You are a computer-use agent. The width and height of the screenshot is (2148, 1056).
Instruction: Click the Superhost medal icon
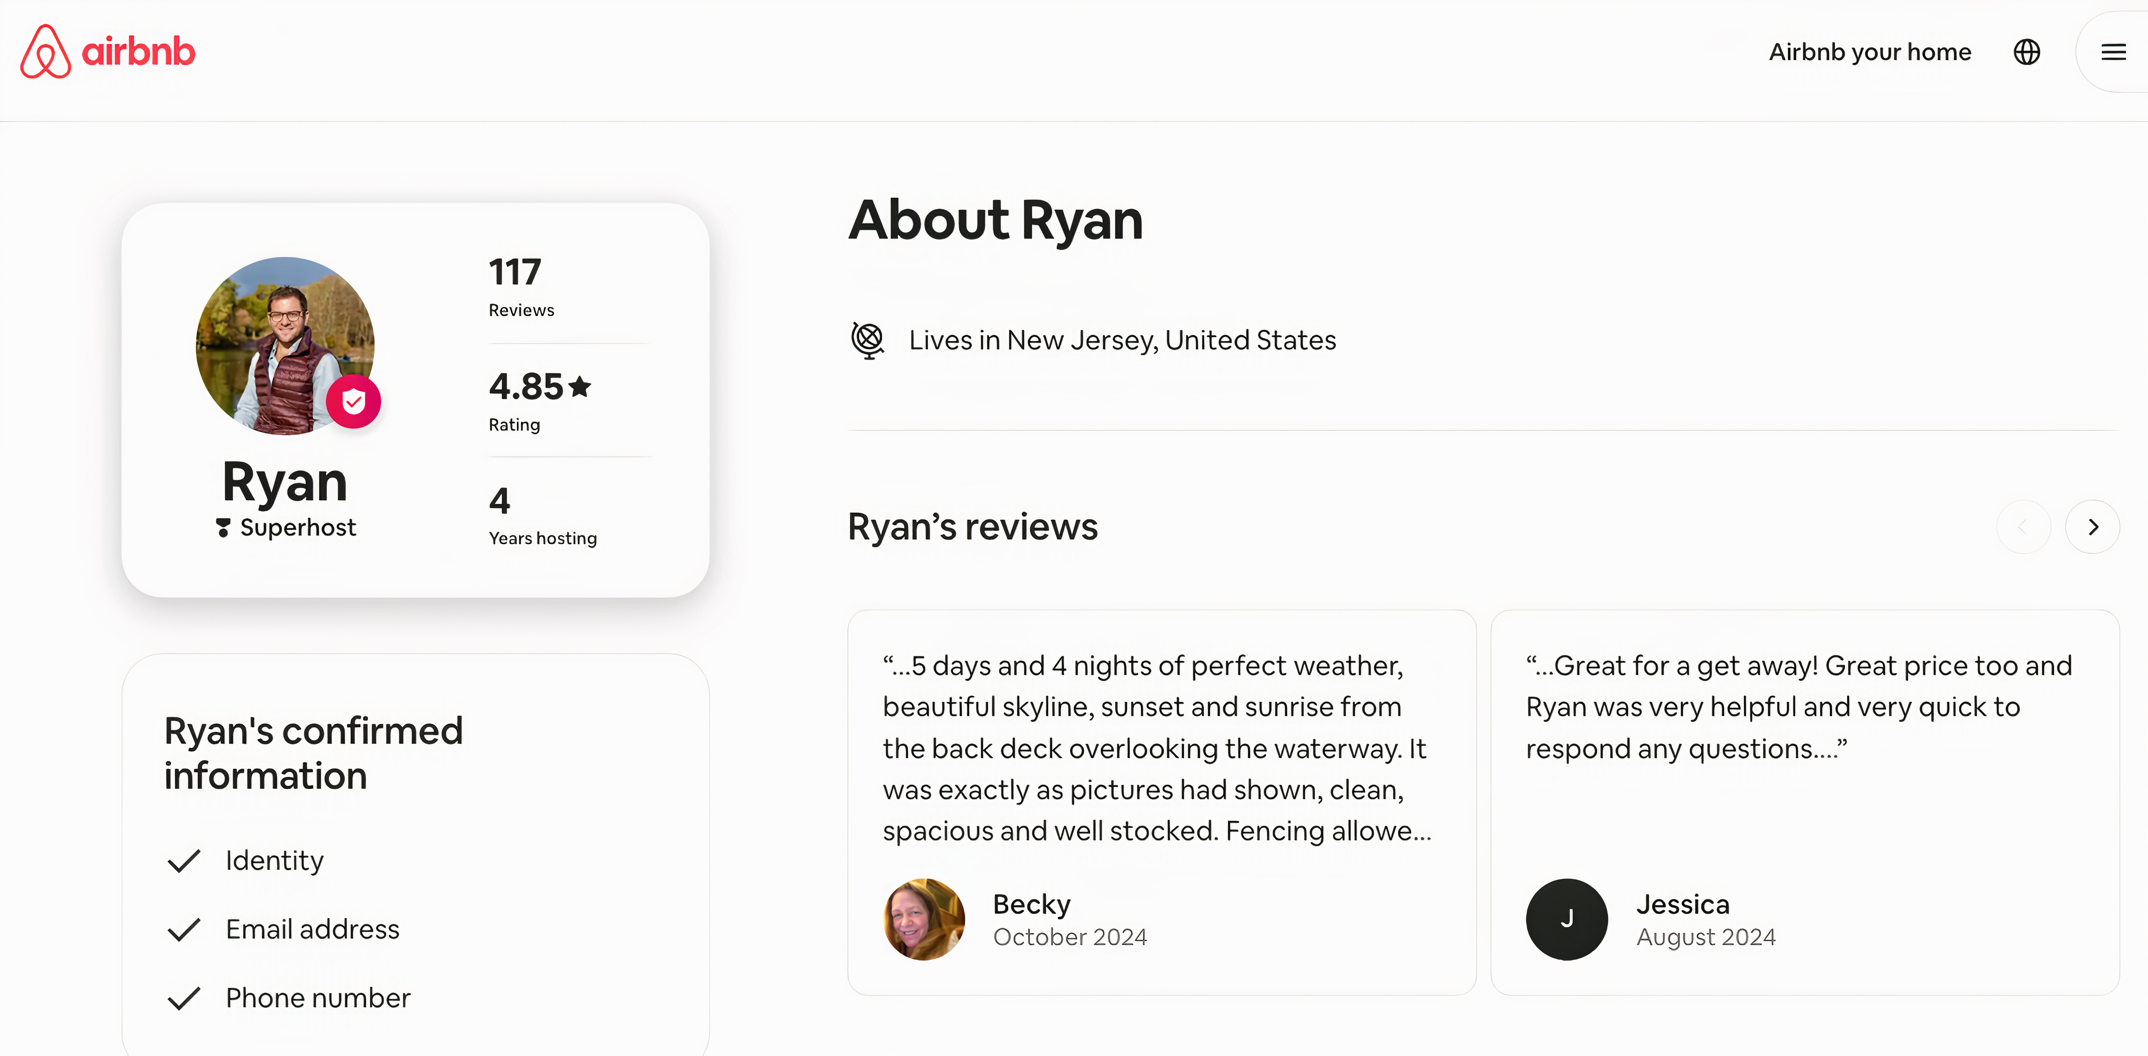tap(223, 528)
